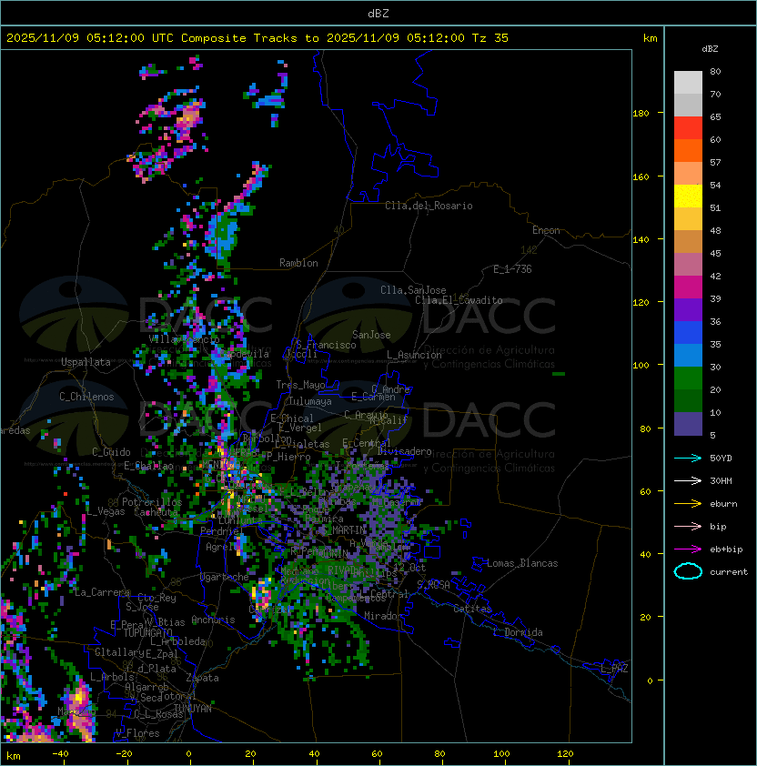The height and width of the screenshot is (766, 757).
Task: Click the 'Clla.SanJose' map label
Action: point(413,290)
